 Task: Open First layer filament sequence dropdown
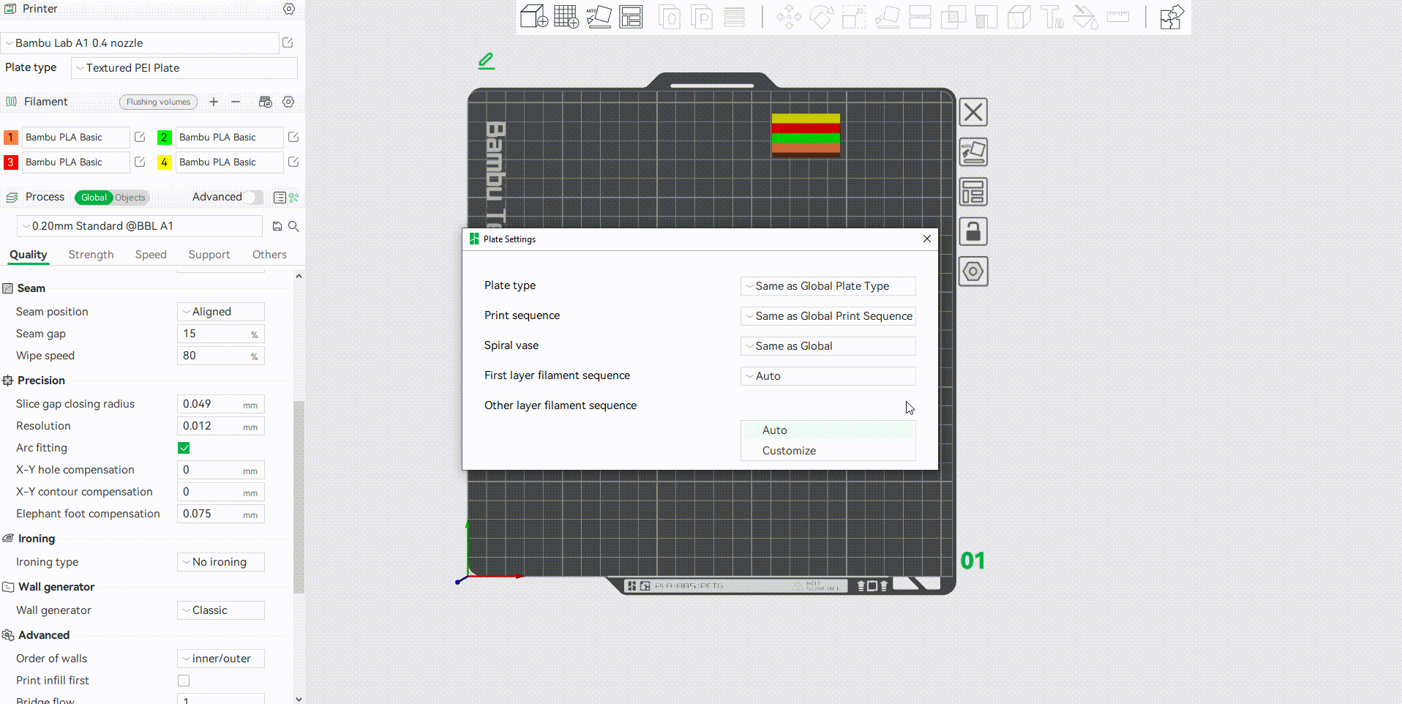(828, 376)
